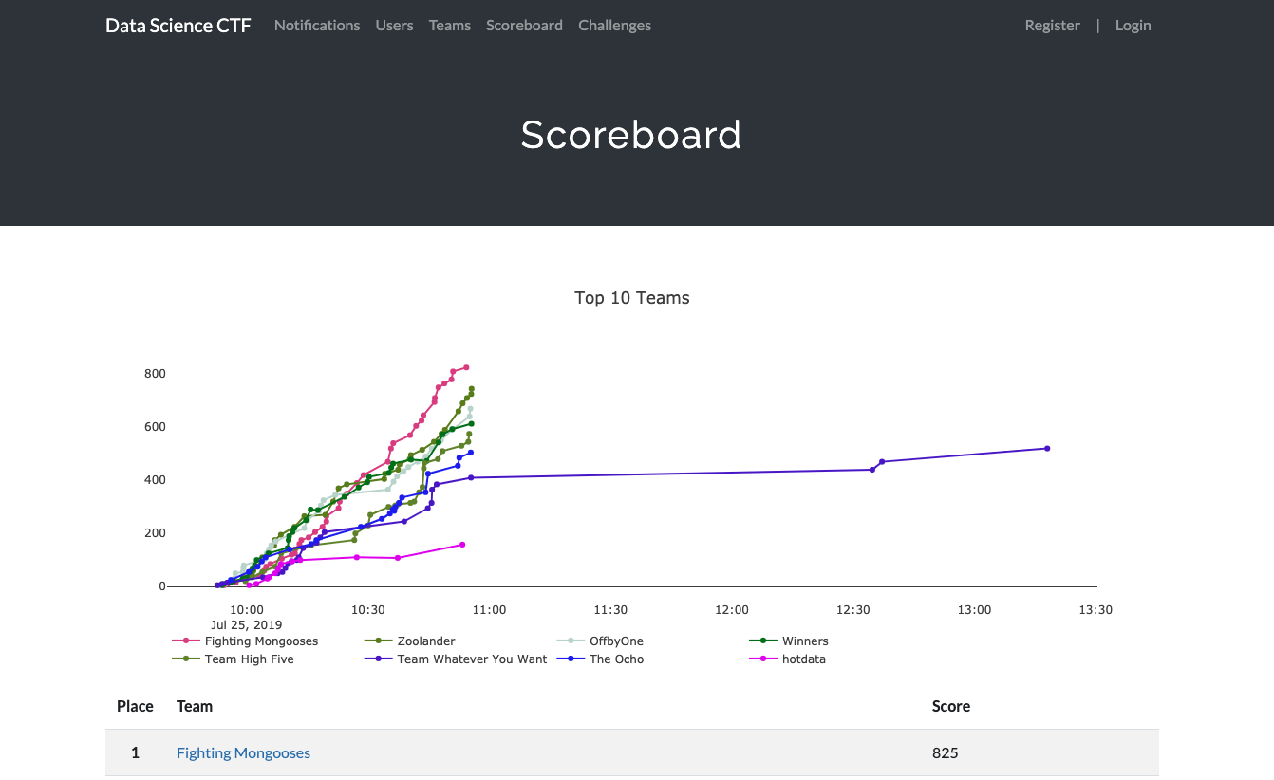The height and width of the screenshot is (780, 1274).
Task: Toggle Team Whatever You Want legend entry
Action: (456, 659)
